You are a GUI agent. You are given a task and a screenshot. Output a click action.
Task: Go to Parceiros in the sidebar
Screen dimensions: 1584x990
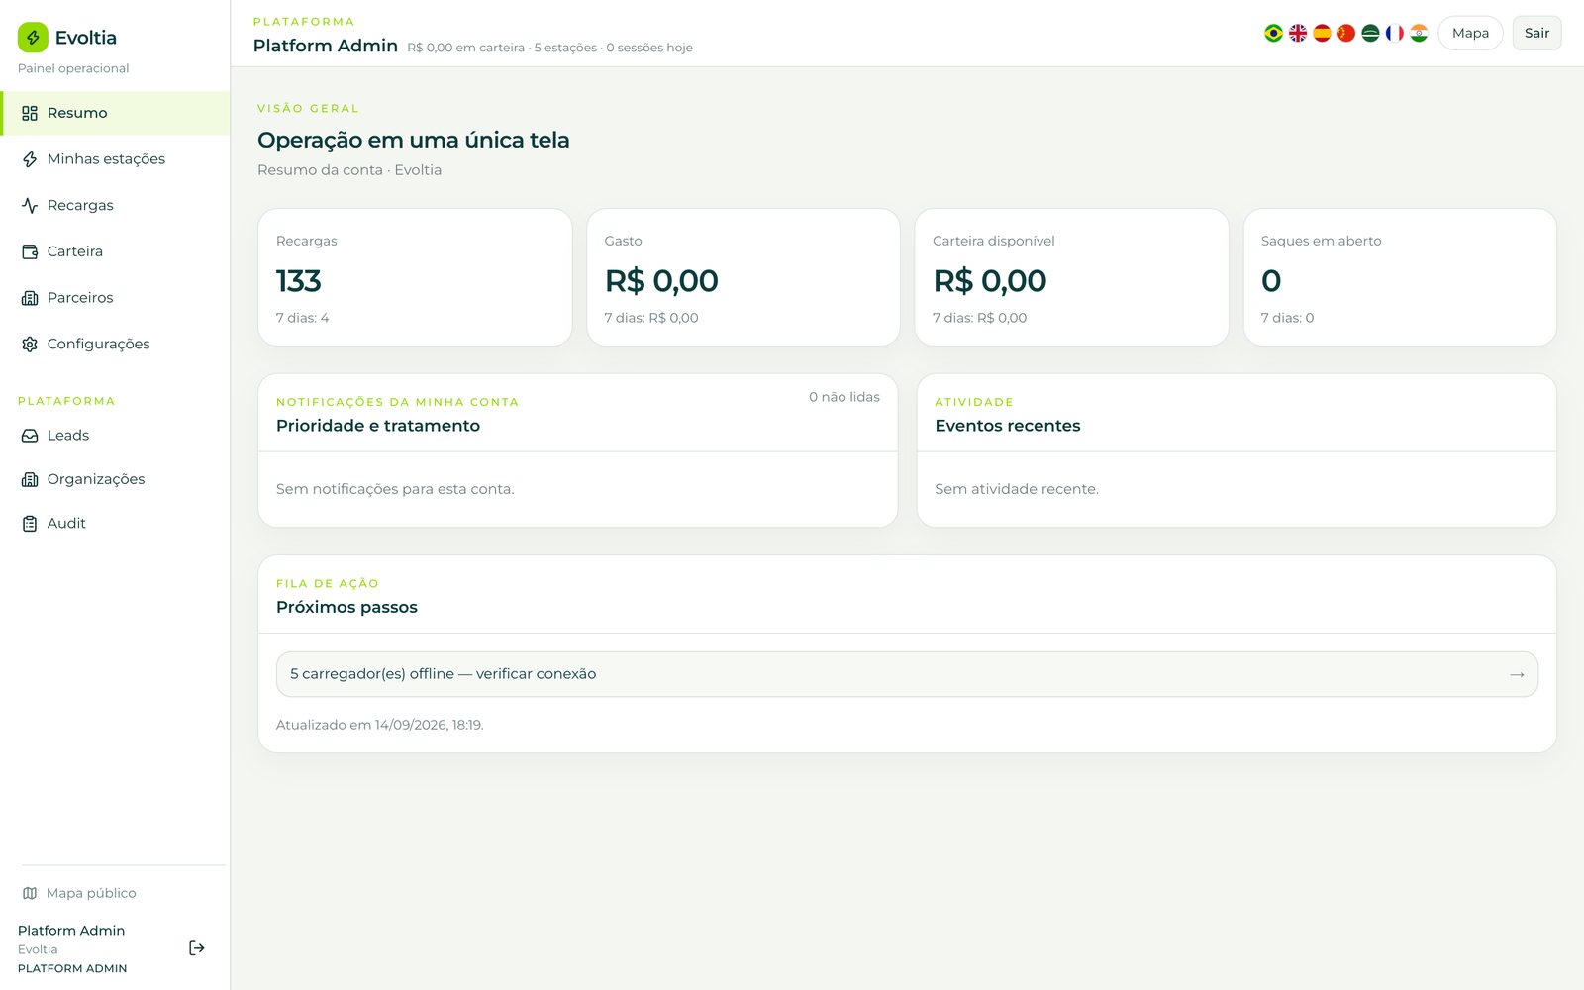pos(116,298)
